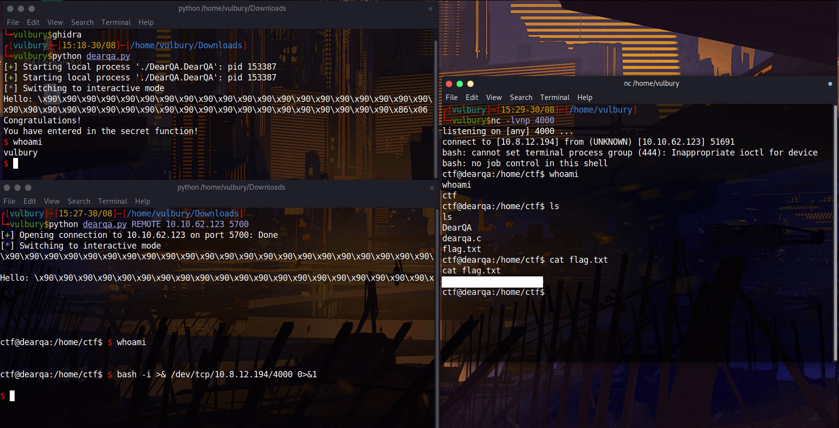Screen dimensions: 839x428
Task: Click "bash: cannot set terminal process group" error line
Action: point(630,153)
